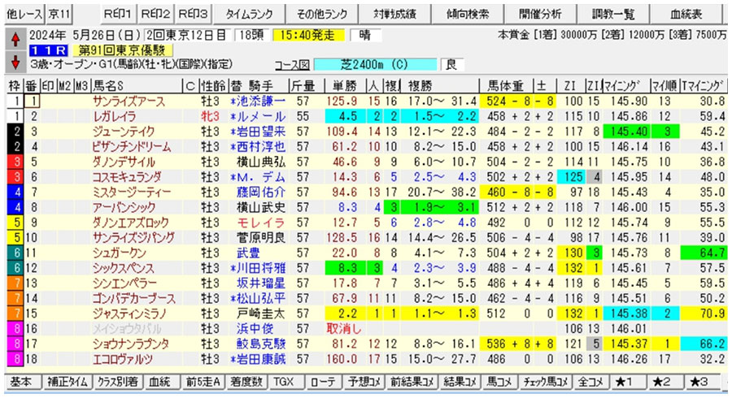Select horse レガレイラ
The image size is (732, 398).
[x=114, y=116]
